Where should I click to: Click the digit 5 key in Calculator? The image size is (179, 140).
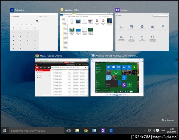click(21, 40)
